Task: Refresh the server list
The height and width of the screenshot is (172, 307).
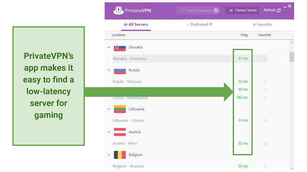Action: click(272, 10)
